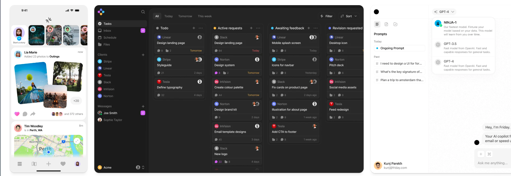Tap the plus icon in the phone's bottom bar
Screen dimensions: 511x176
[48, 164]
